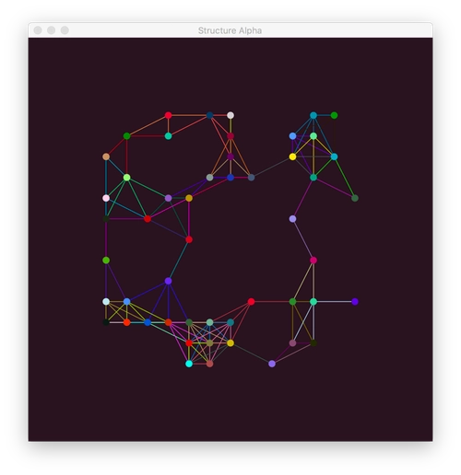Close the Structure Alpha window

38,30
